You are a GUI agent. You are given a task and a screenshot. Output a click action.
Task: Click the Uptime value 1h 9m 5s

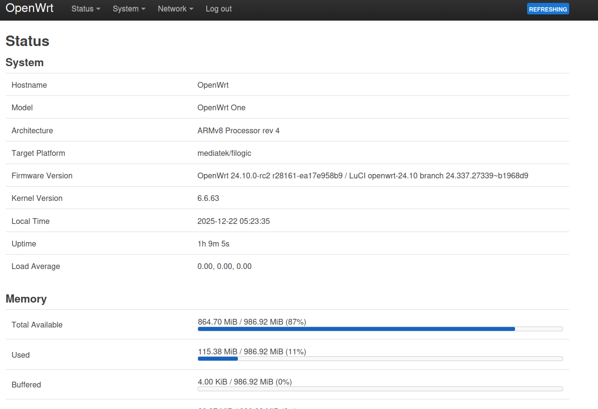pyautogui.click(x=213, y=244)
